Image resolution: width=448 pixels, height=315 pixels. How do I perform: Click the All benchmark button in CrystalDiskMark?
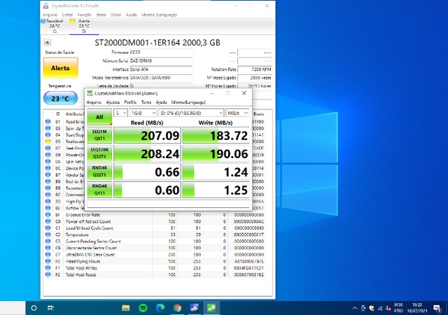(x=99, y=117)
